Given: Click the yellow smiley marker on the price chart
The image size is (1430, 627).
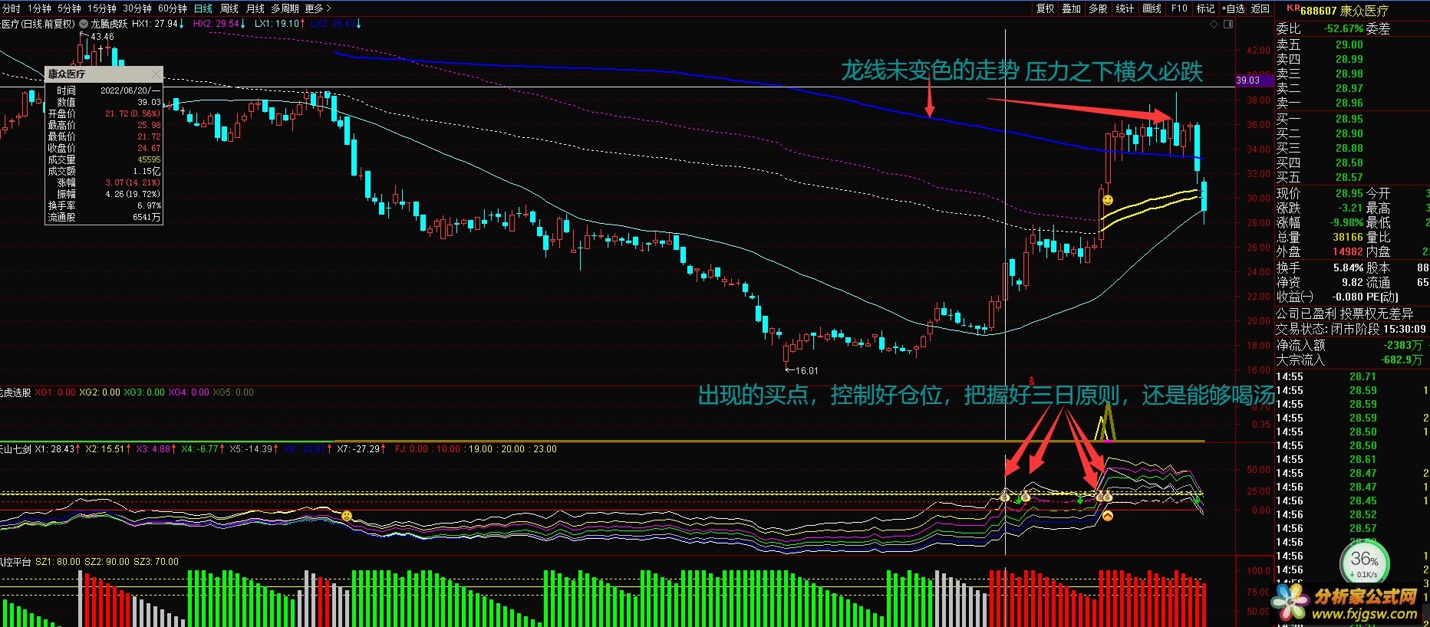Looking at the screenshot, I should click(x=1108, y=200).
